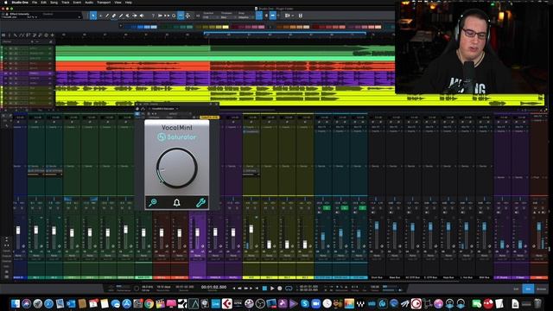Pick the light blue color swatch

point(154,27)
